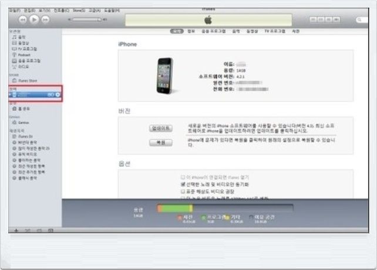The image size is (377, 270).
Task: Select the 응용 프로그램 device tab
Action: click(214, 31)
